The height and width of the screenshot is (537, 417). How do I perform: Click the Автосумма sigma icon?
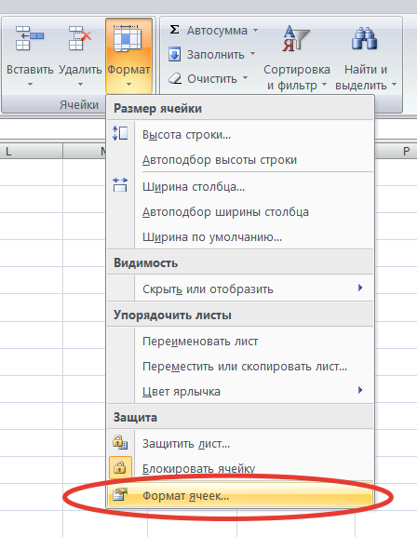(174, 30)
